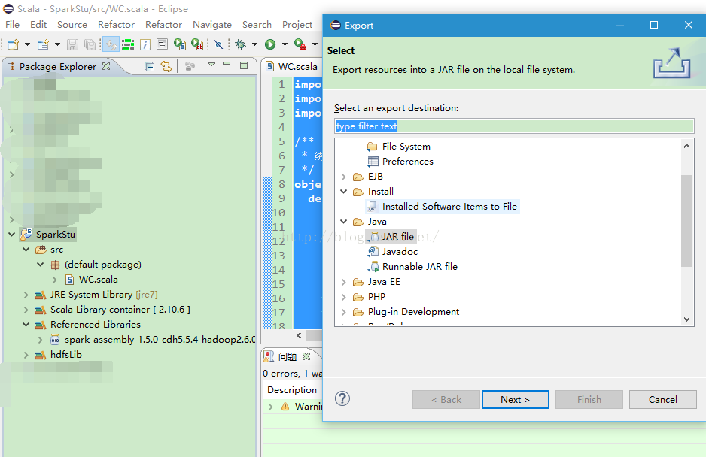Click Export list scrollbar down arrow
This screenshot has height=457, width=706.
tap(686, 319)
